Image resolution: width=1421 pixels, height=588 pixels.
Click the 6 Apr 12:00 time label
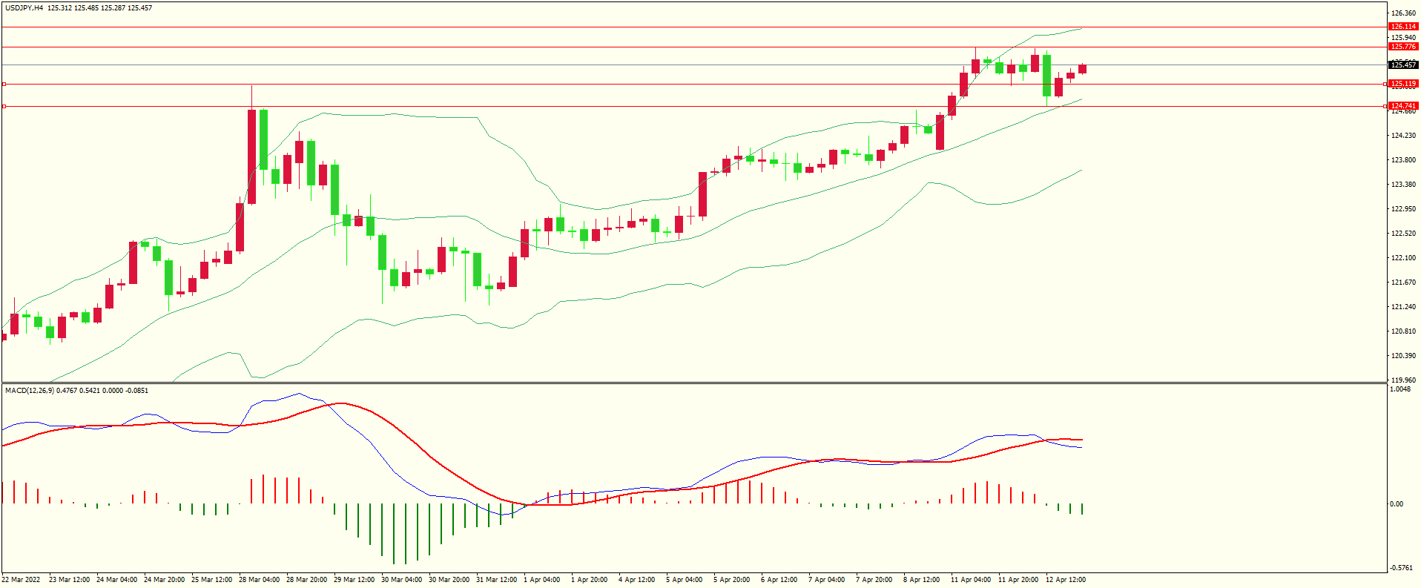[779, 580]
